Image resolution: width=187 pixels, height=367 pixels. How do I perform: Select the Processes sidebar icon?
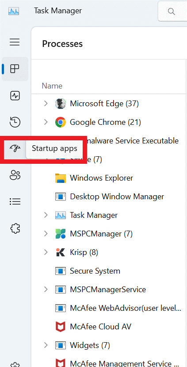[15, 69]
